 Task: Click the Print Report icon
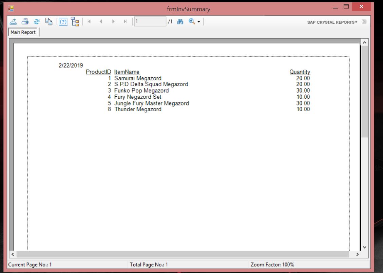coord(25,22)
